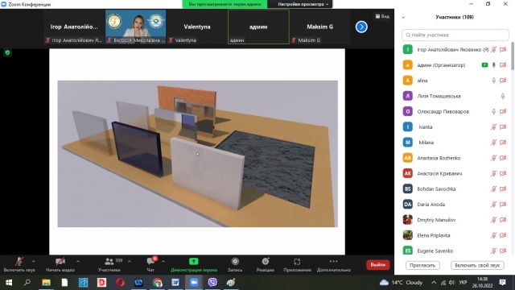Open Opera browser in taskbar
Screen dimensions: 515x290
pyautogui.click(x=120, y=283)
